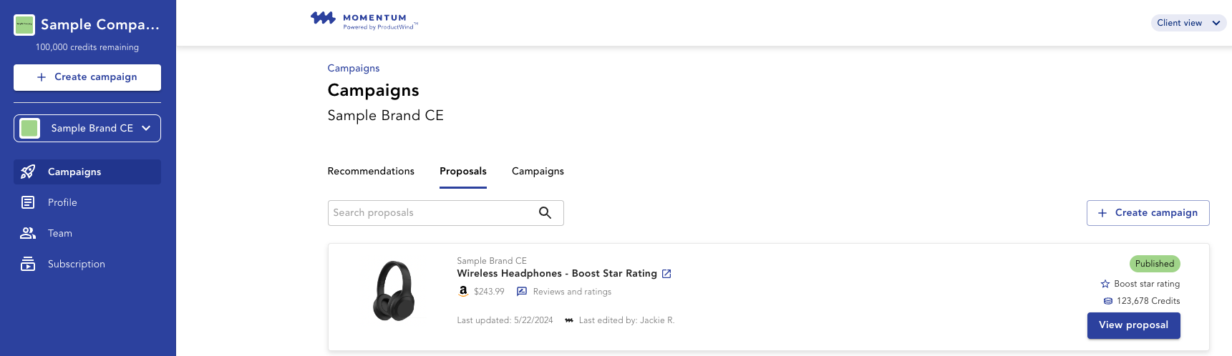Click the headphones product thumbnail

(x=394, y=291)
